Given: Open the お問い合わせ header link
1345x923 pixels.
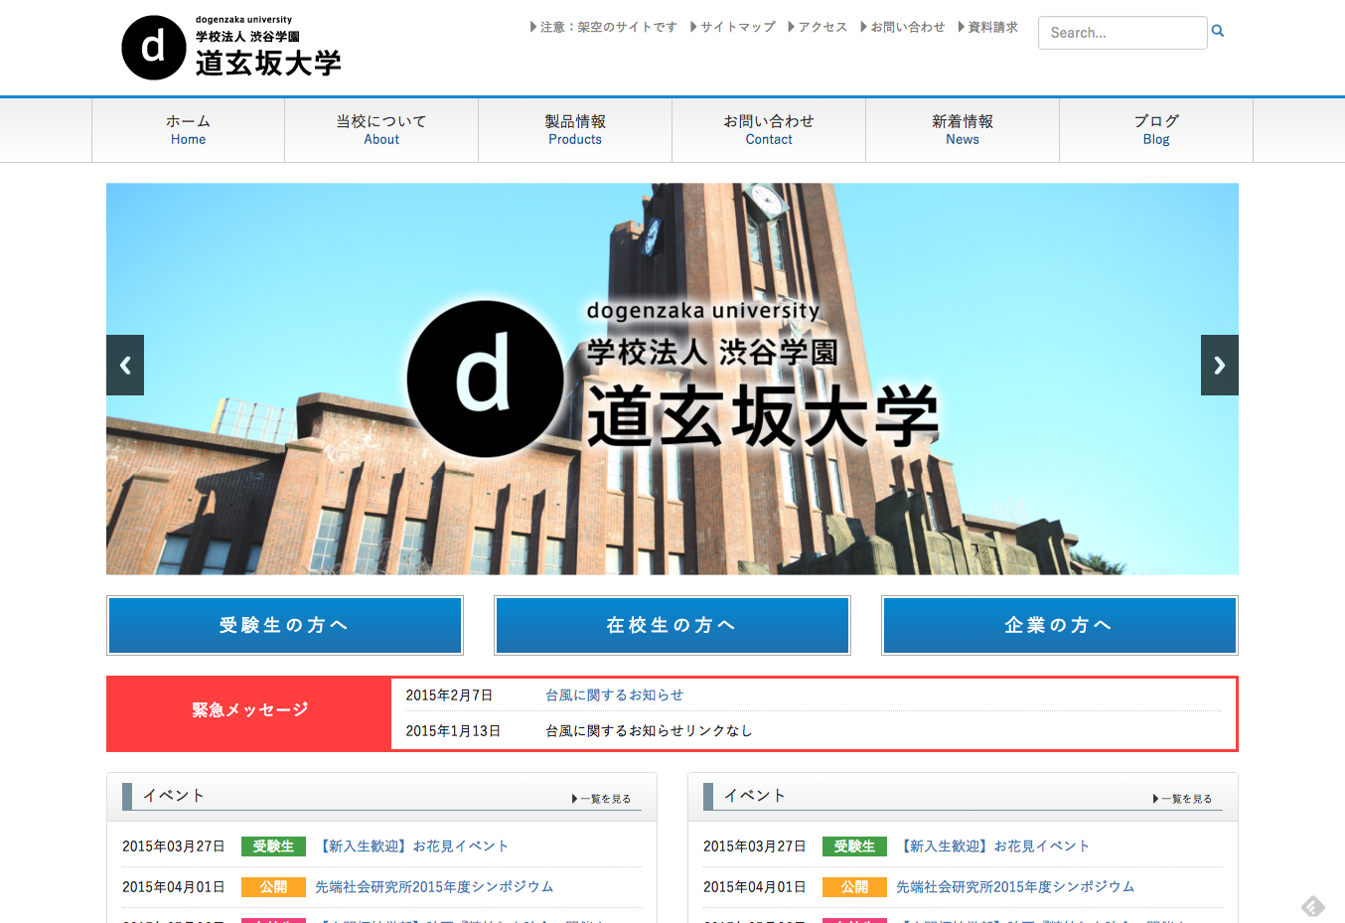Looking at the screenshot, I should tap(903, 27).
